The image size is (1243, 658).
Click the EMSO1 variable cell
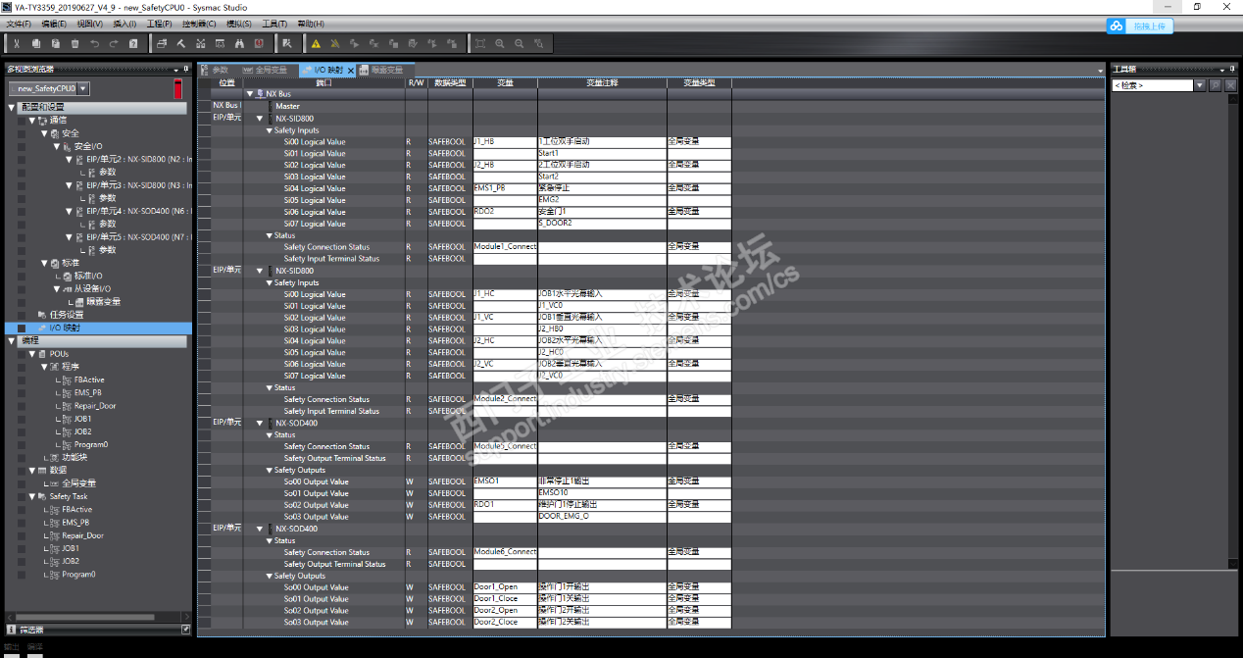coord(505,481)
